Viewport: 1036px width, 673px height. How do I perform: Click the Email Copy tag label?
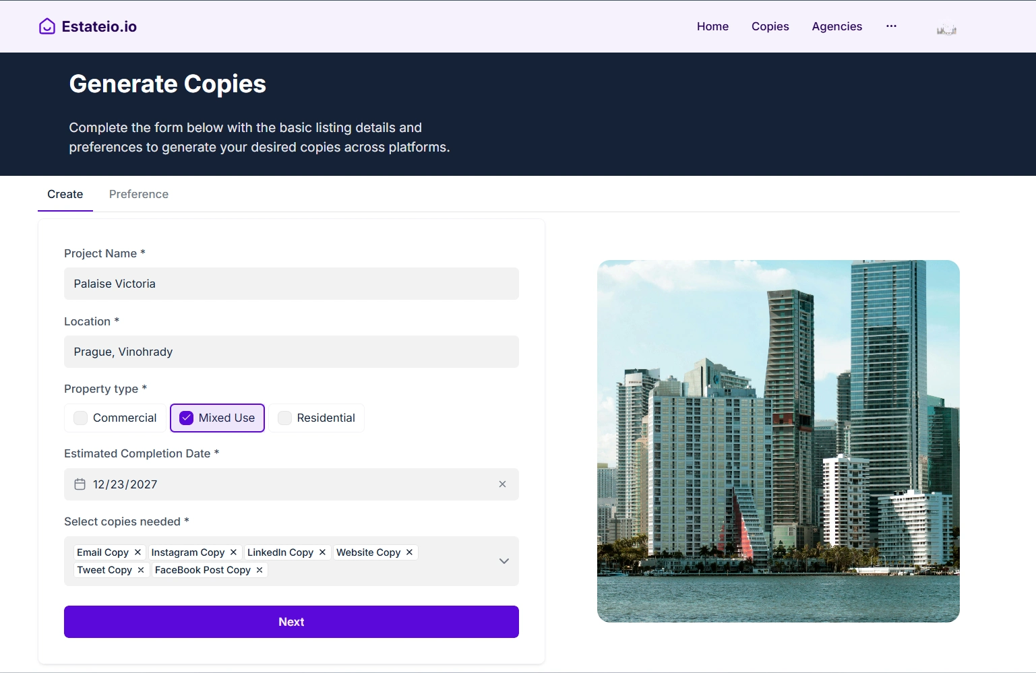[x=102, y=552]
